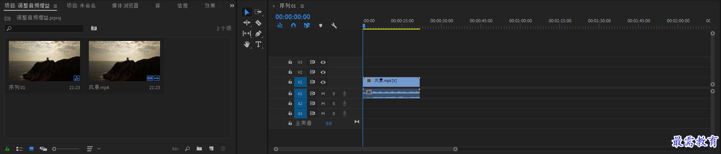The width and height of the screenshot is (721, 154).
Task: Select the Pen tool
Action: [258, 34]
